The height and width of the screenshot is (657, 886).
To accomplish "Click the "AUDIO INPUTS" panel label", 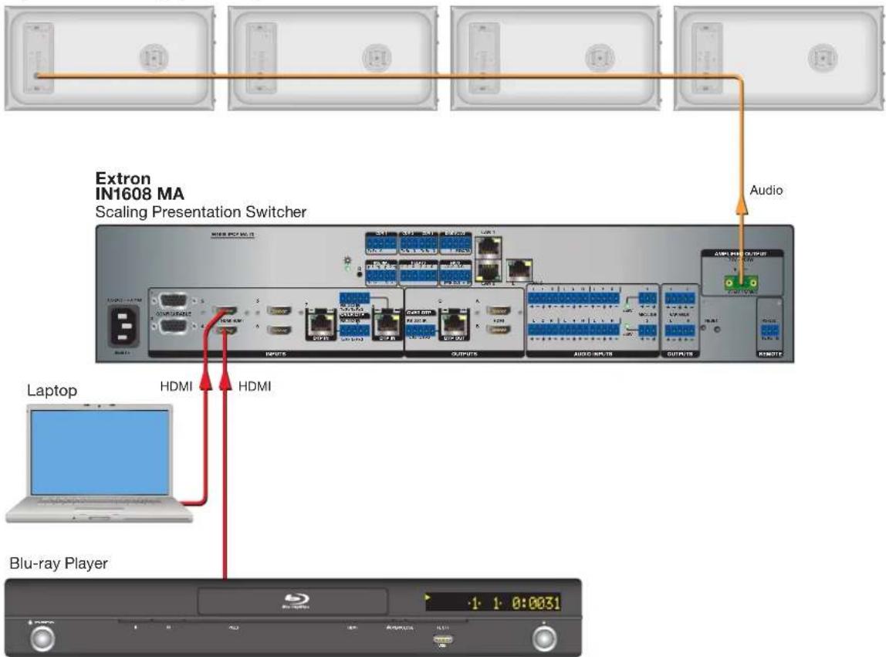I will pyautogui.click(x=593, y=354).
